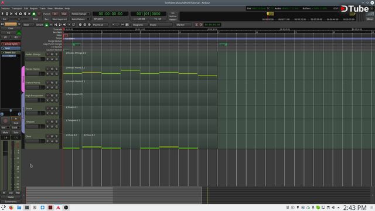Click the zoom to session icon

(x=89, y=25)
